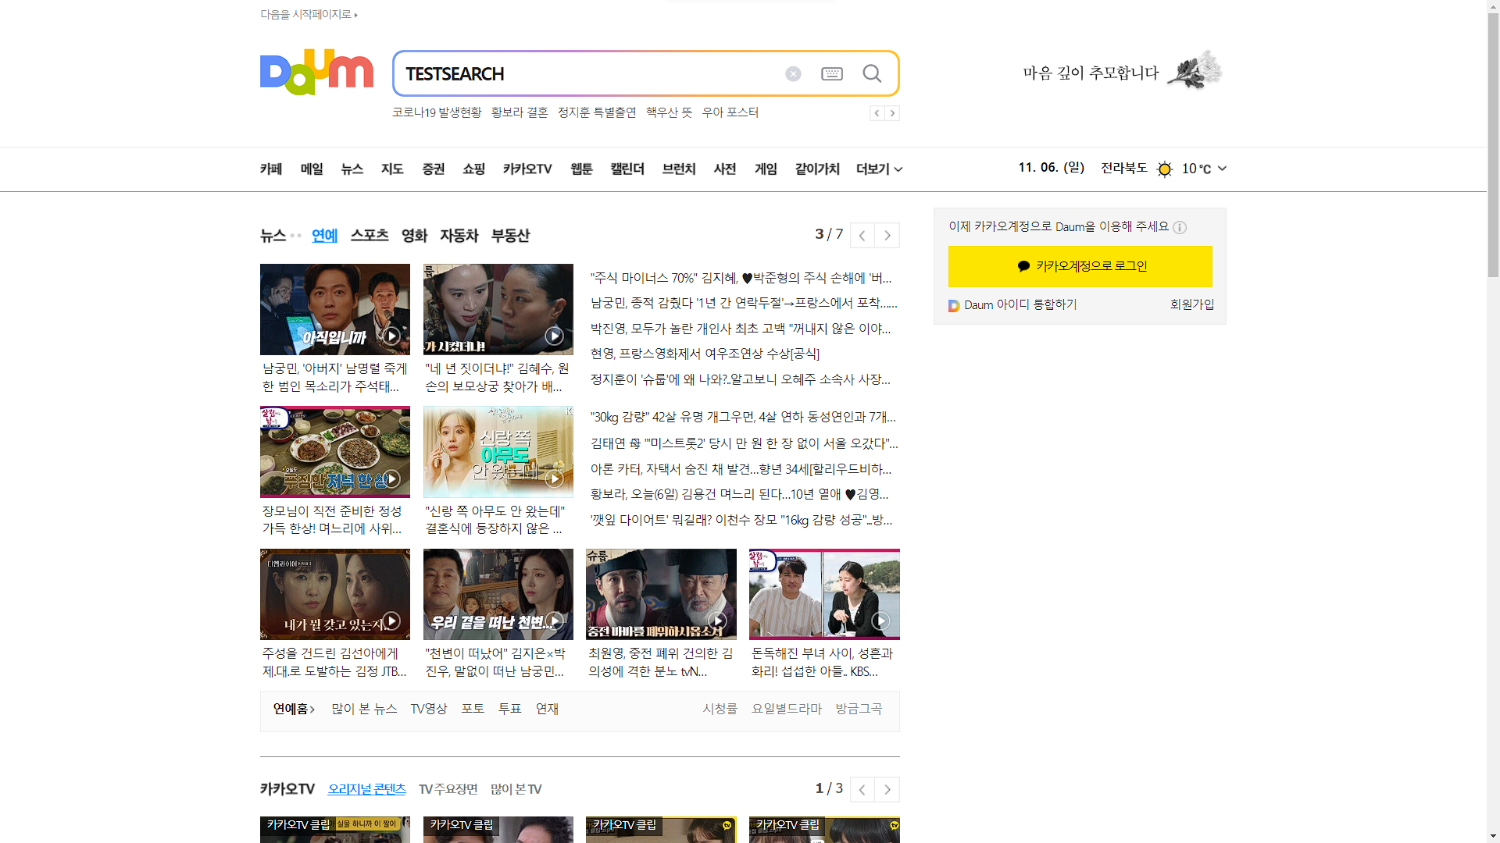Expand the weather region dropdown
Screen dimensions: 1500x843
coord(1222,169)
